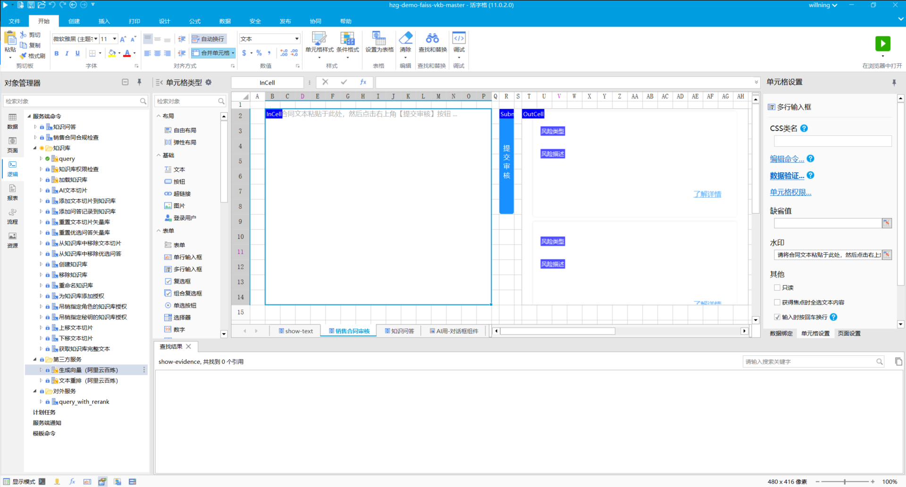Uncheck Enter key line break option
Screen dimensions: 906x487
(x=777, y=317)
